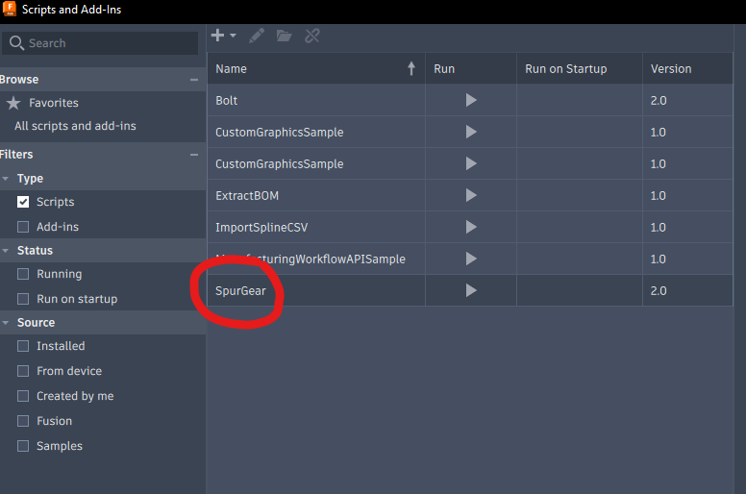
Task: Select the SpurGear script name
Action: click(x=240, y=290)
